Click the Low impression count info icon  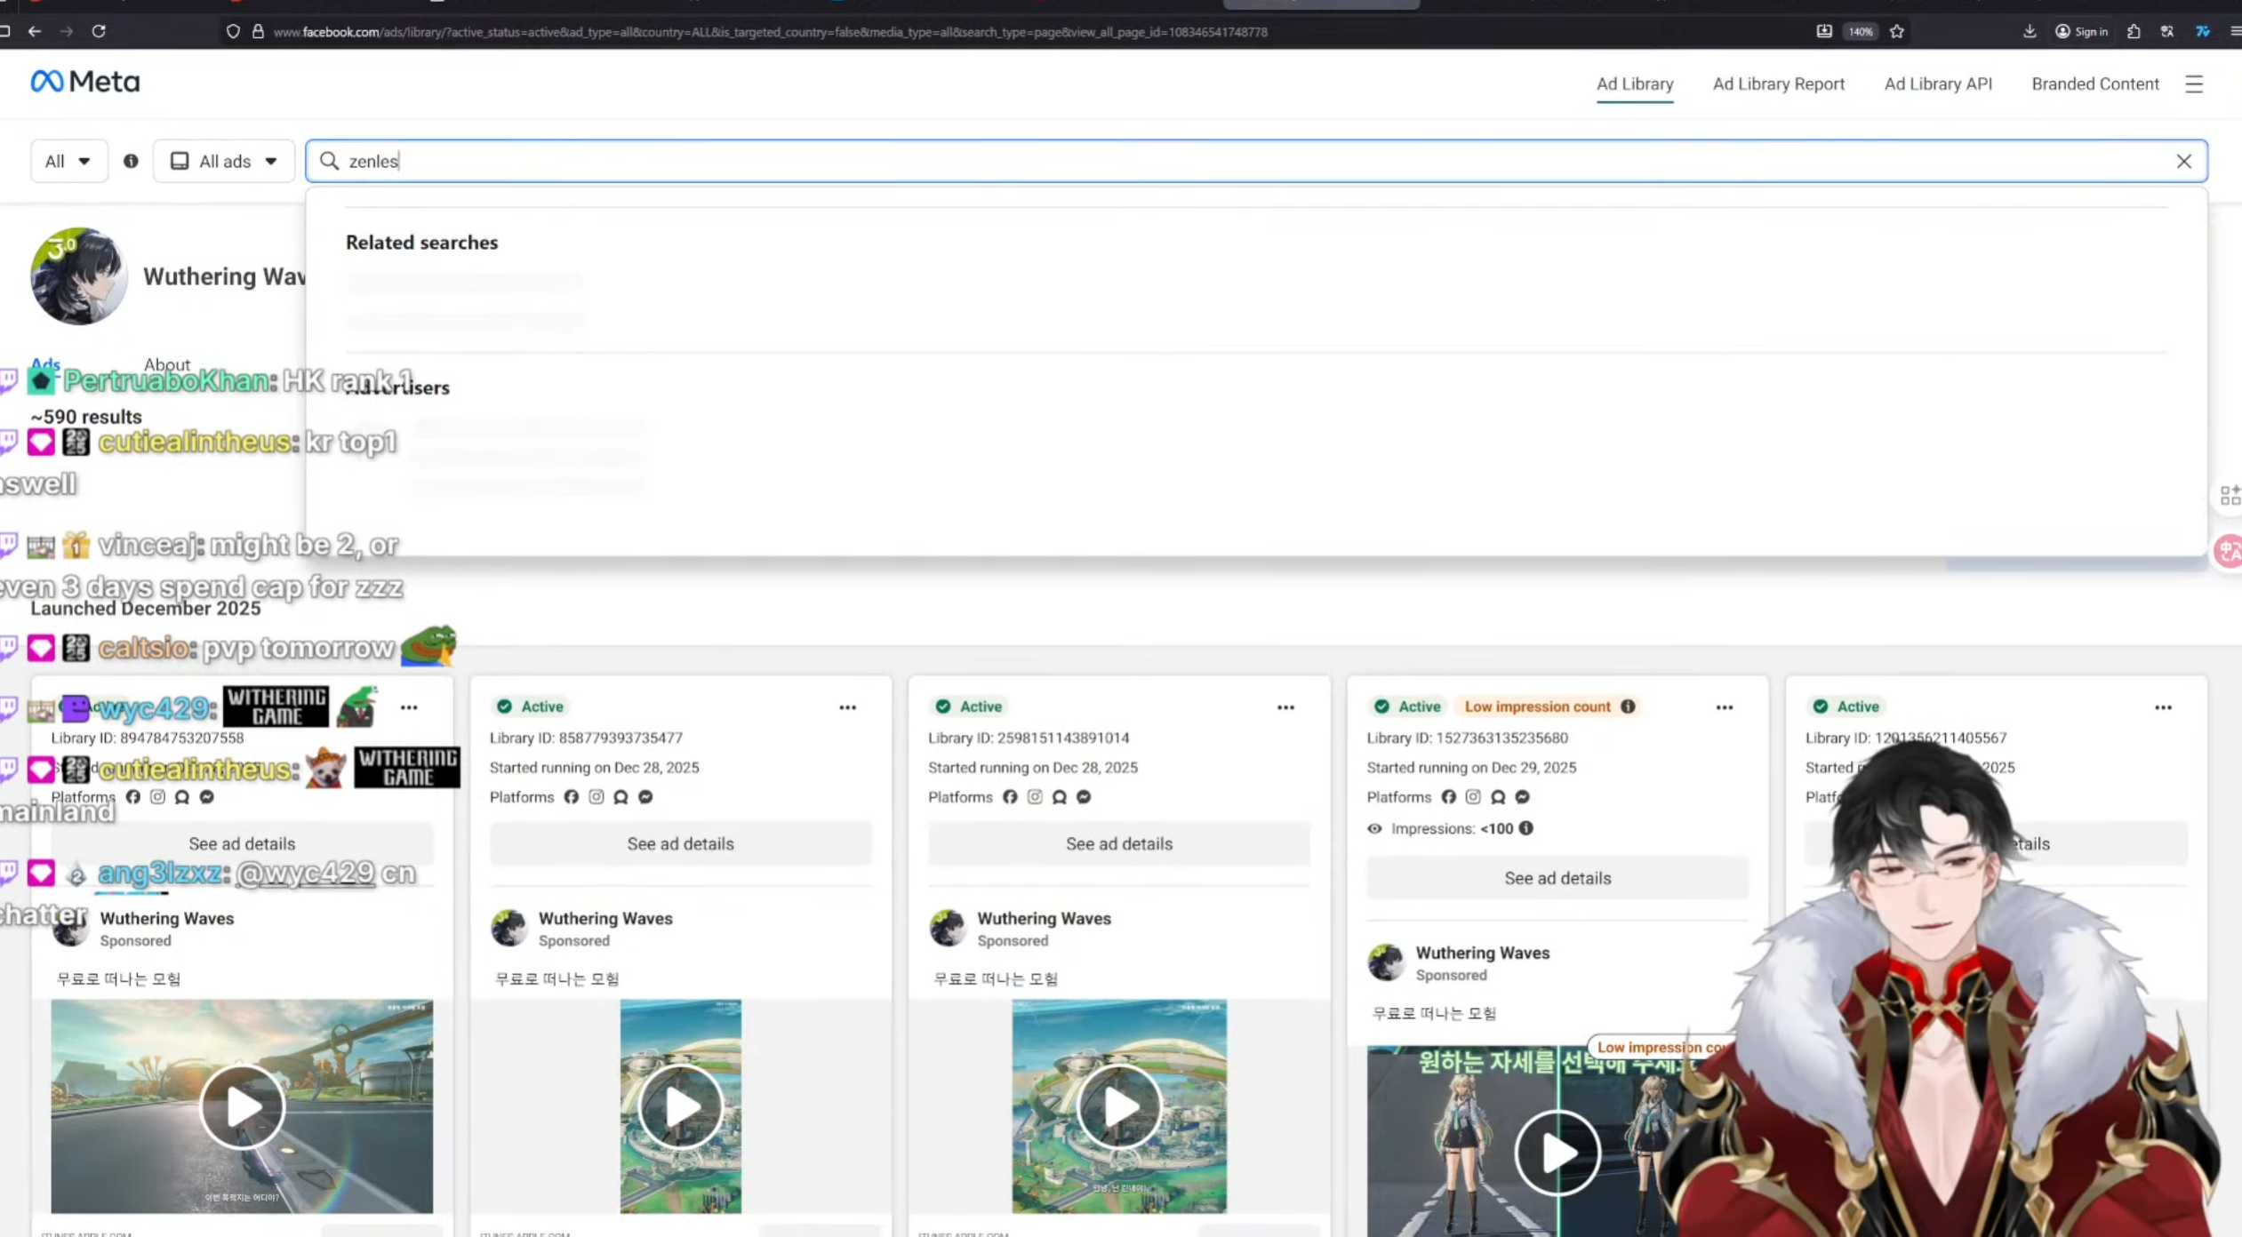point(1628,706)
